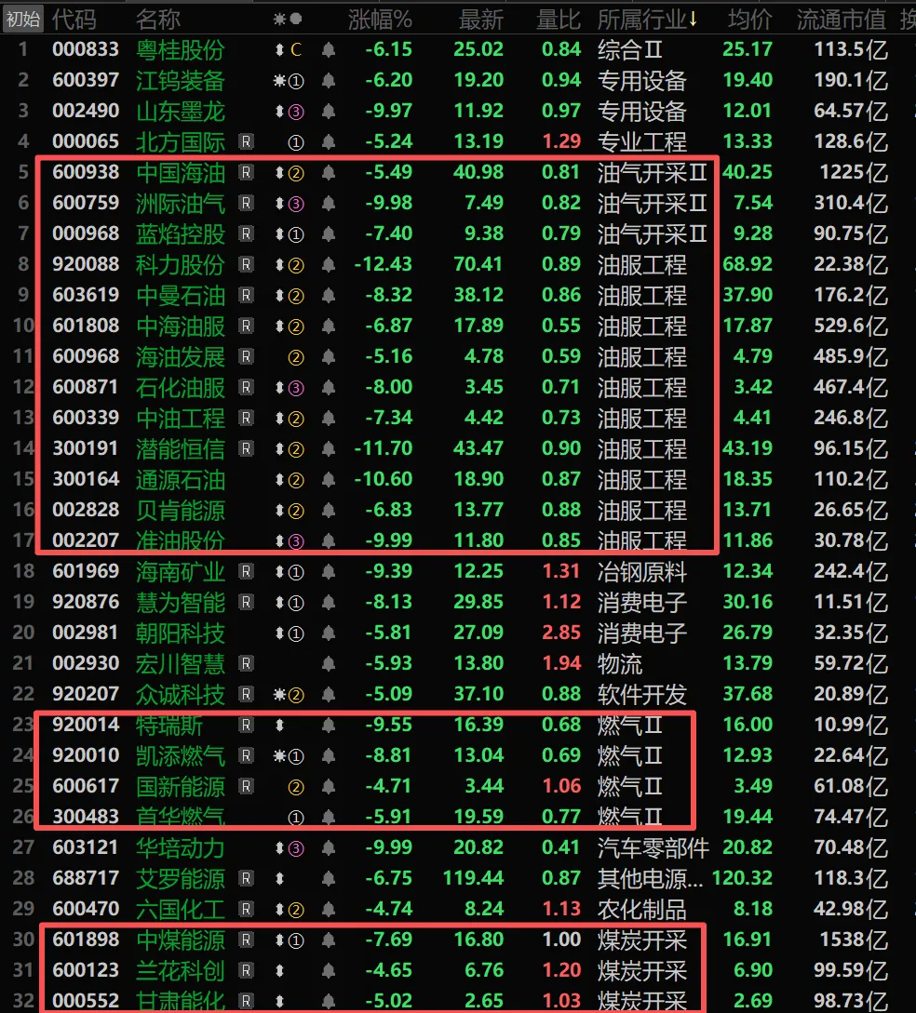Click industry 综合Ⅱ cell
The height and width of the screenshot is (1013, 916).
click(629, 49)
